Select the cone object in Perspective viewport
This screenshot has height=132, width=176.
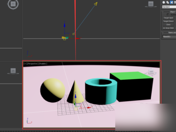[x=75, y=93]
